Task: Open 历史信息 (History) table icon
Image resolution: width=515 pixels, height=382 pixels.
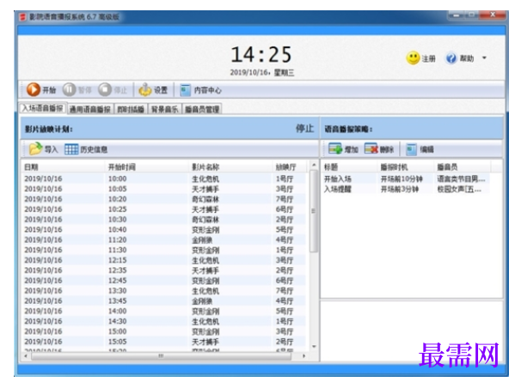Action: coord(71,149)
